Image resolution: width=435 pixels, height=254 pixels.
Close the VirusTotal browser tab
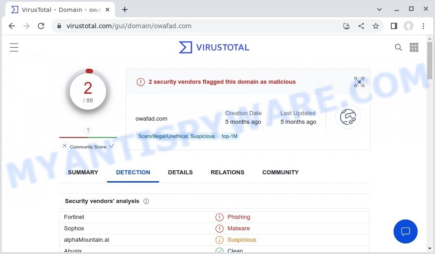107,10
